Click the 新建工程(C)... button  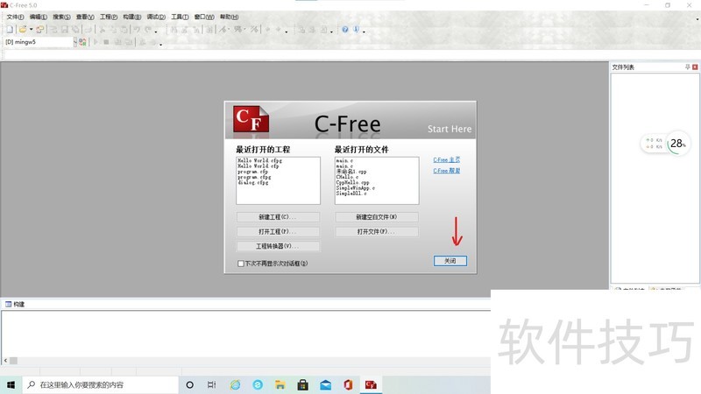pos(278,217)
